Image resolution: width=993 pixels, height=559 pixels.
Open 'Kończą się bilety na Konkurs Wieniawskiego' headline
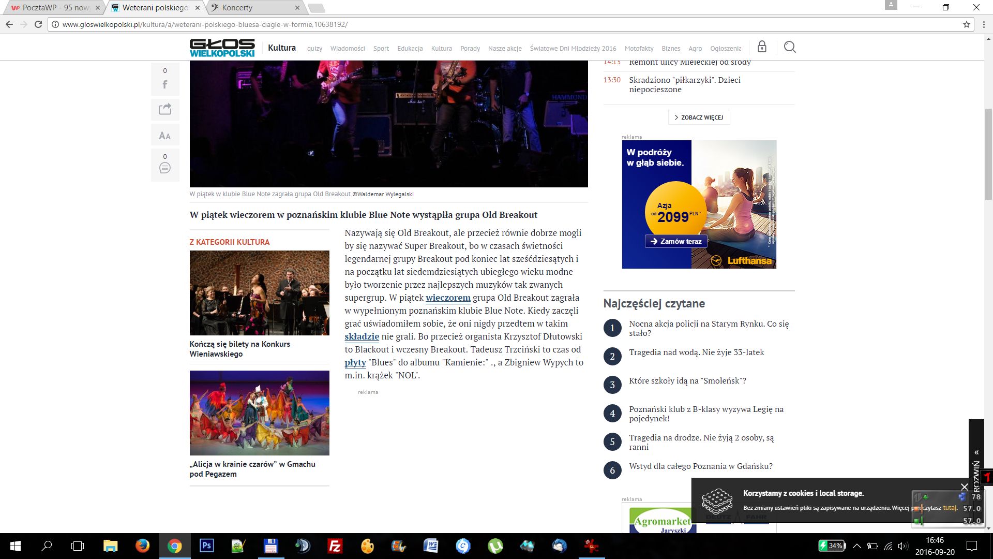tap(240, 349)
